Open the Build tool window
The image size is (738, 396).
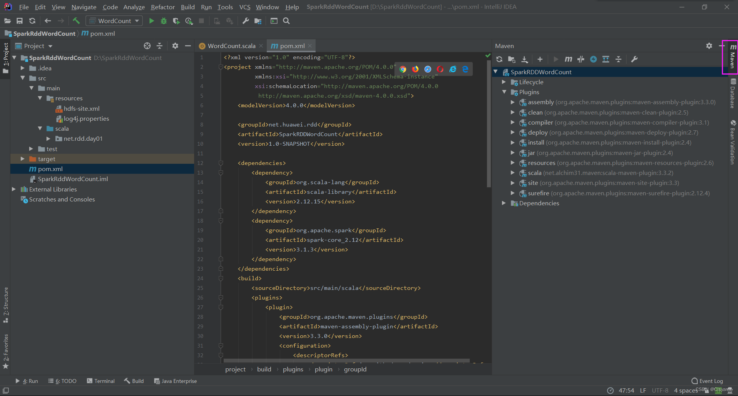(x=134, y=381)
